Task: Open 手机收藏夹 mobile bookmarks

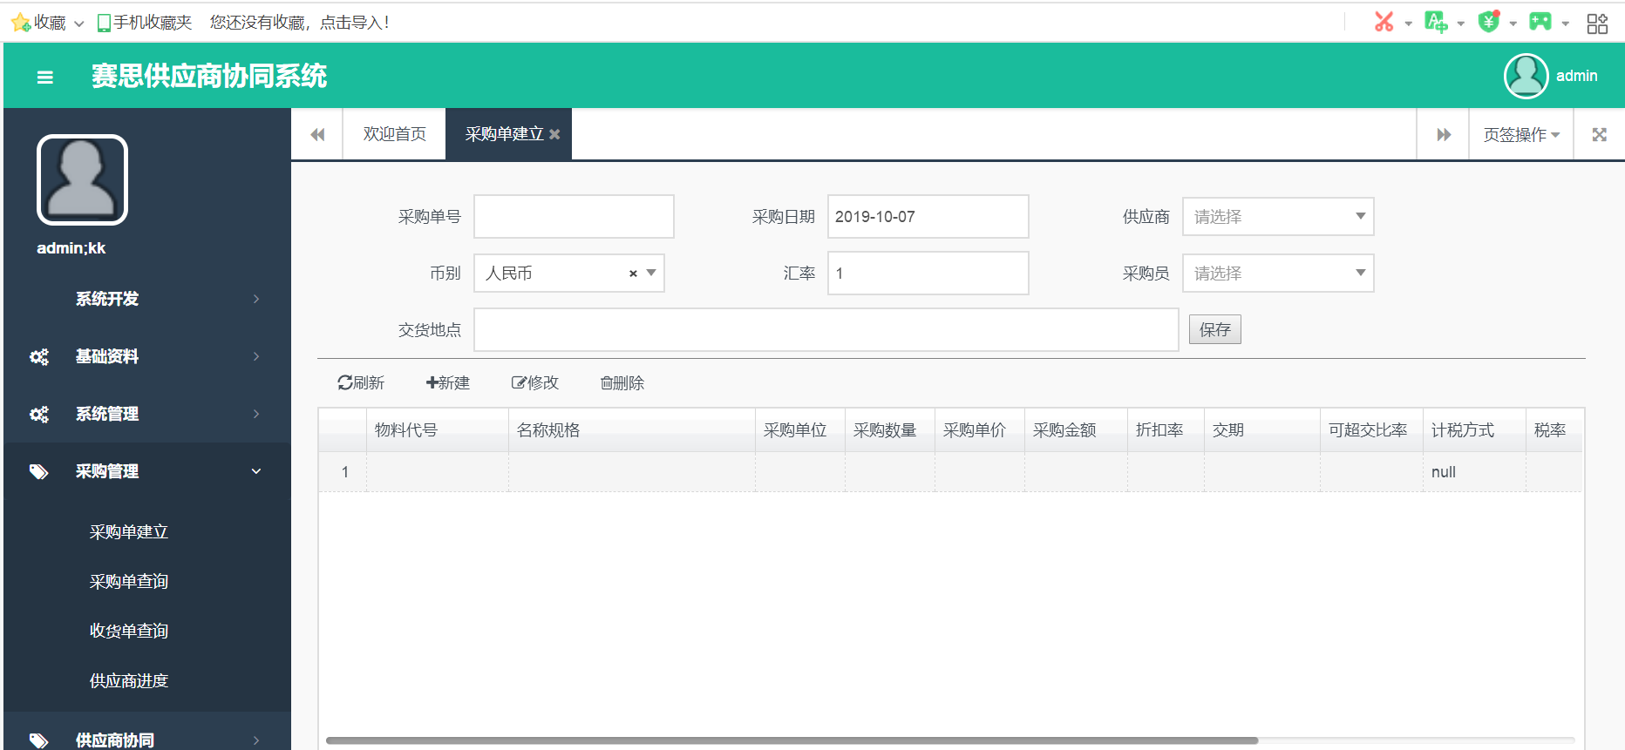Action: [144, 23]
